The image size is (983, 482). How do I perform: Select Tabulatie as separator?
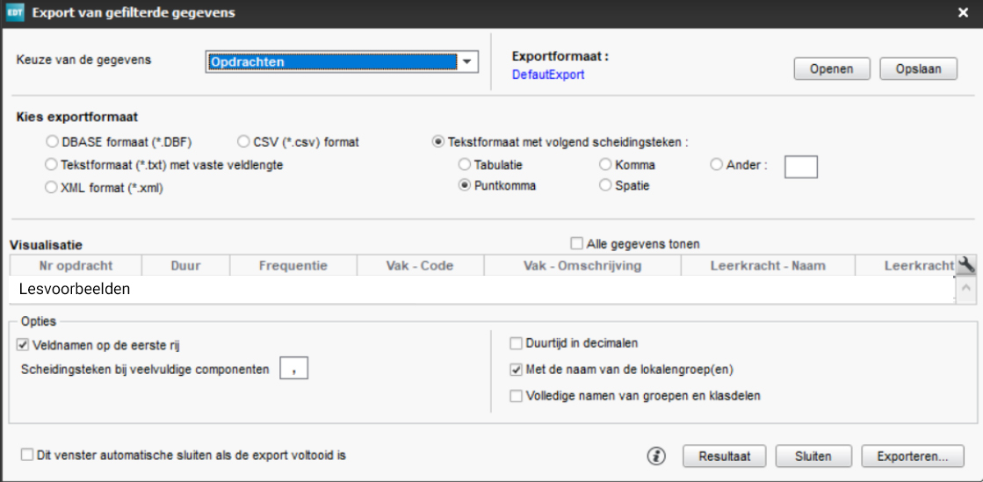(465, 164)
